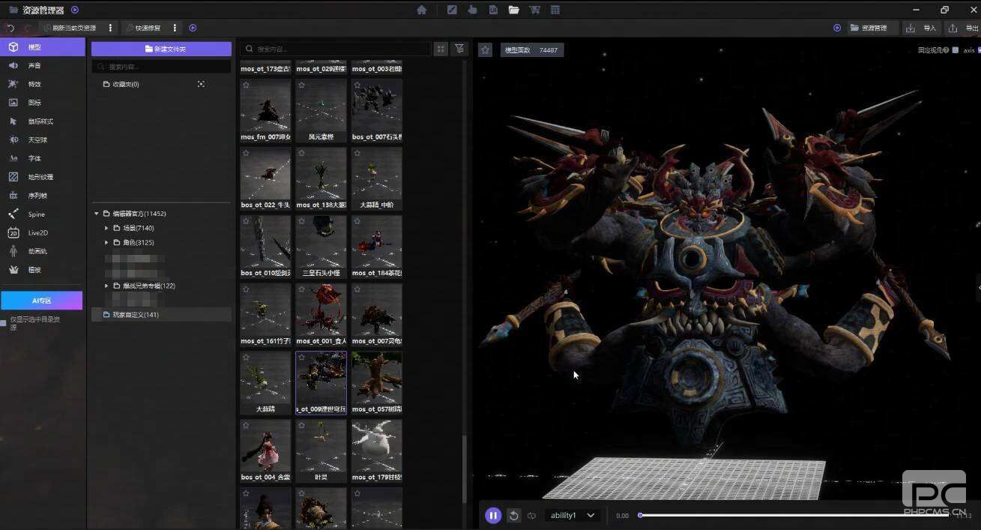This screenshot has width=981, height=530.
Task: Open the 字体 font category
Action: [43, 158]
